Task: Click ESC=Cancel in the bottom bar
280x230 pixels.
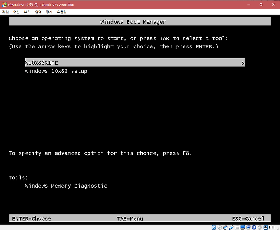Action: [248, 219]
